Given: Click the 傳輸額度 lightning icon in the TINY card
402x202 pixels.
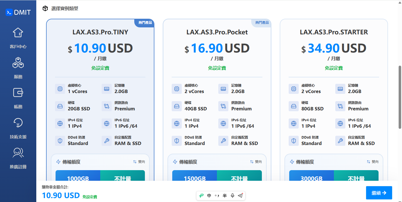Looking at the screenshot, I should (58, 162).
